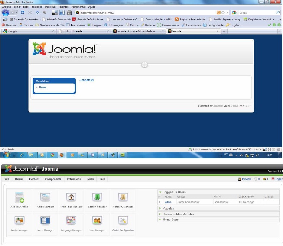This screenshot has width=283, height=246.
Task: Open the admin Tools menu
Action: [90, 179]
